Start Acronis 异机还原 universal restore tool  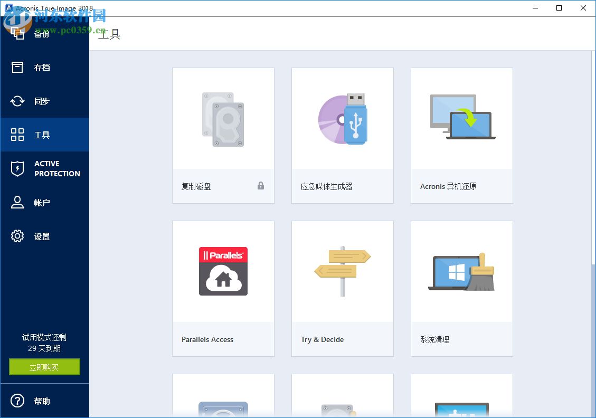[461, 135]
